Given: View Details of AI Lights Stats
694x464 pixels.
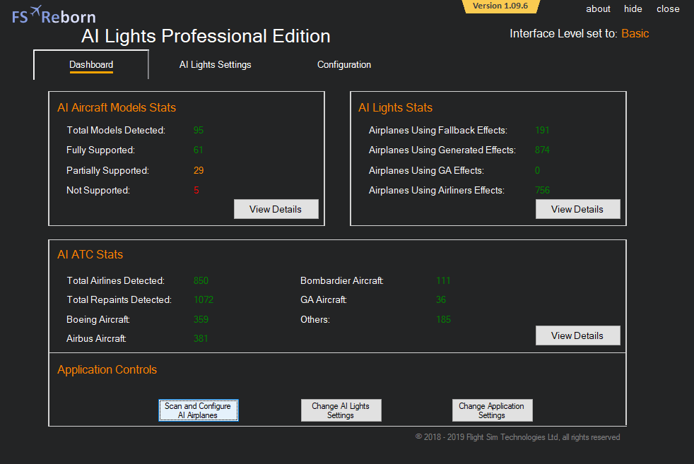Looking at the screenshot, I should 577,209.
